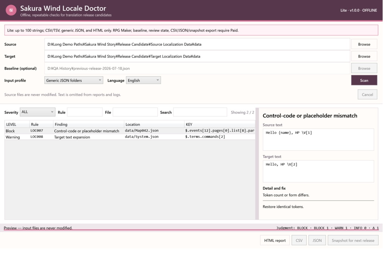Click the CSV export button
The image size is (387, 260).
299,240
